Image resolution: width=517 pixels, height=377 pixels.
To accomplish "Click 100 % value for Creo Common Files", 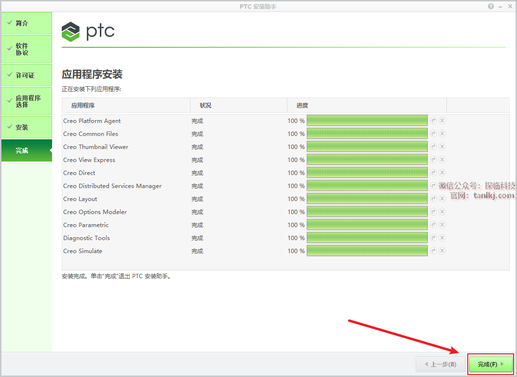I will [x=296, y=134].
